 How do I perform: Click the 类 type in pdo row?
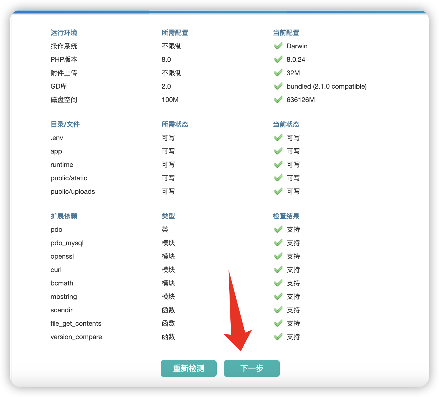click(x=165, y=230)
